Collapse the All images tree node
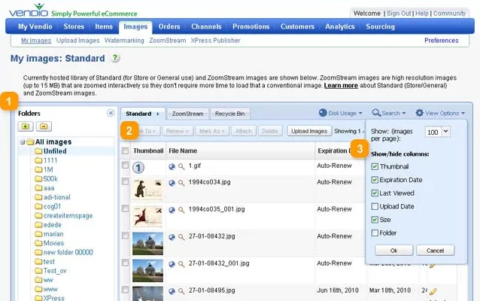The image size is (480, 301). coord(22,142)
